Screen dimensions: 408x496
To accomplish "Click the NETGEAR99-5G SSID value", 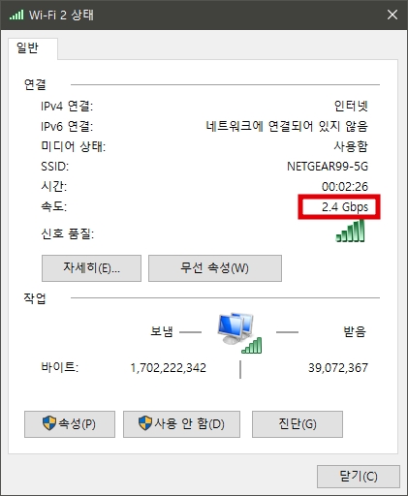I will 328,167.
